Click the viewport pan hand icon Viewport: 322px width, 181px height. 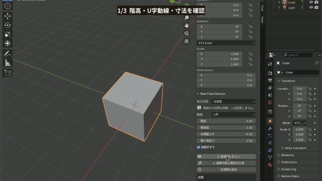(186, 25)
